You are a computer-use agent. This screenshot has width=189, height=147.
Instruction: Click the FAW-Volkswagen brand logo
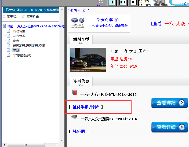tap(78, 23)
